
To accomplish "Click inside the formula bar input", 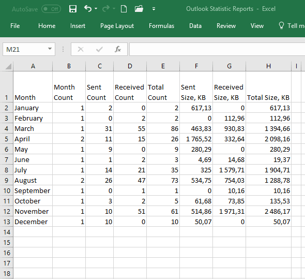I will tap(217, 49).
